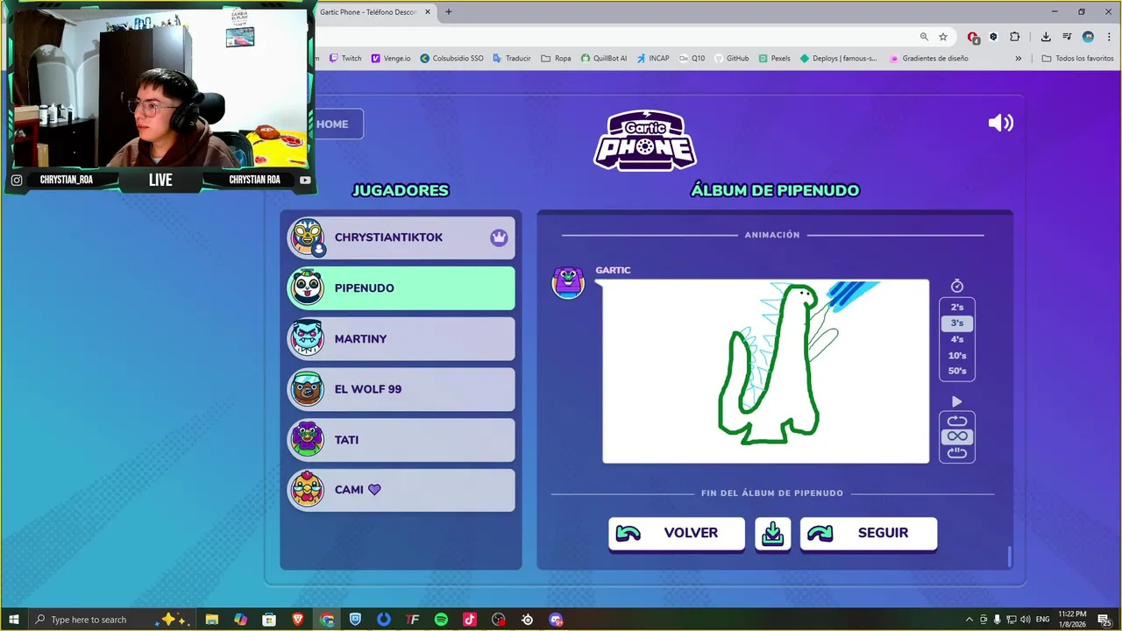The height and width of the screenshot is (631, 1122).
Task: Open the Traducir bookmark
Action: 511,59
